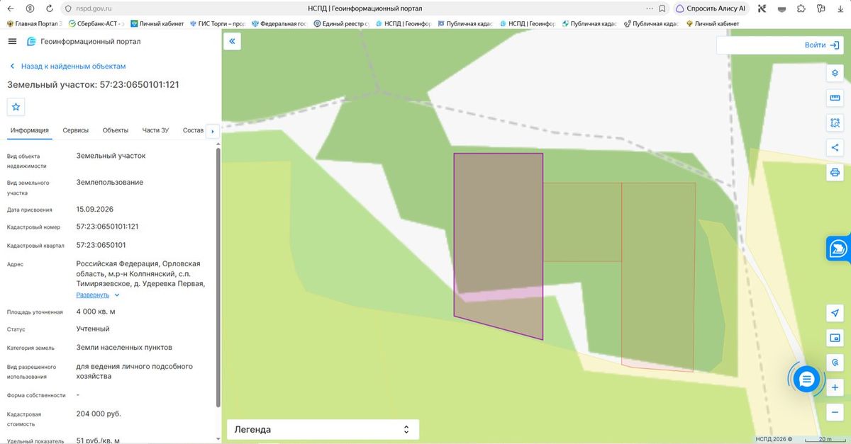Add the land plot to favorites
The image size is (851, 444).
coord(16,107)
